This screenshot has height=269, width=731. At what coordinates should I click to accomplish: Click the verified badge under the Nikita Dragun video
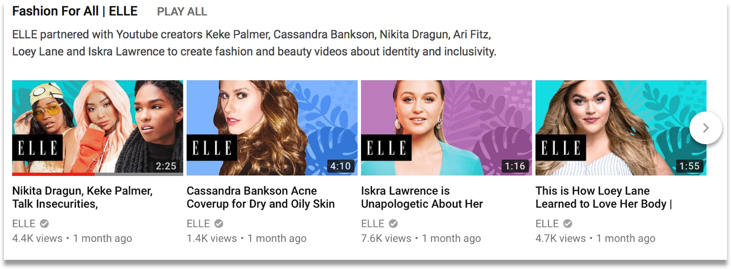tap(44, 224)
